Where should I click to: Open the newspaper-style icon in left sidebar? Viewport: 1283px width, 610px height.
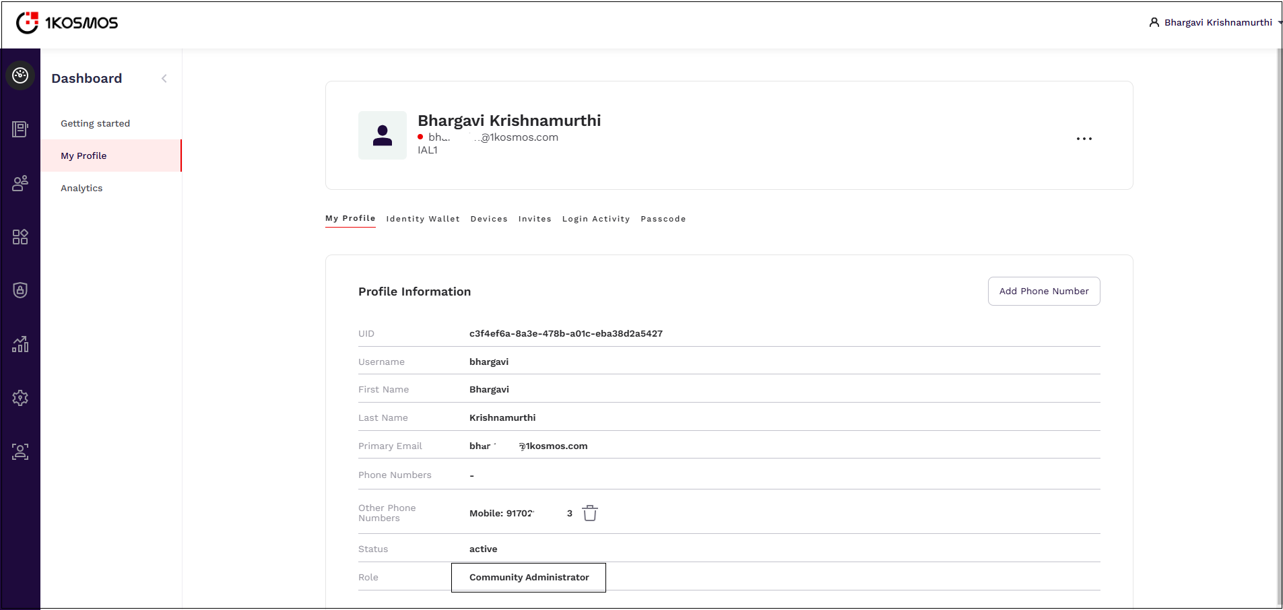[x=20, y=129]
